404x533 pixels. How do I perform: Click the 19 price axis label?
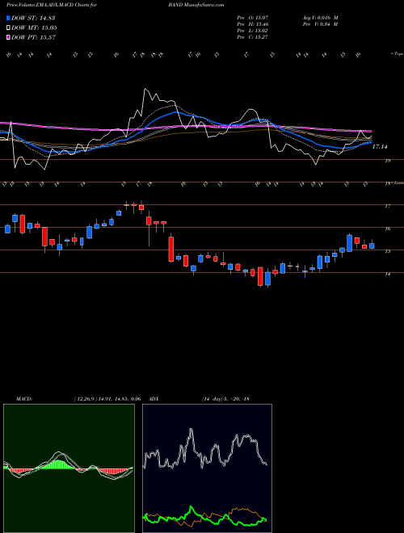click(x=387, y=161)
